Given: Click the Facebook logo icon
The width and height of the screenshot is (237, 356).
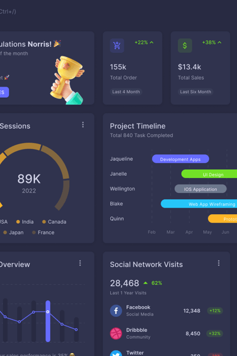Looking at the screenshot, I should coord(116,310).
